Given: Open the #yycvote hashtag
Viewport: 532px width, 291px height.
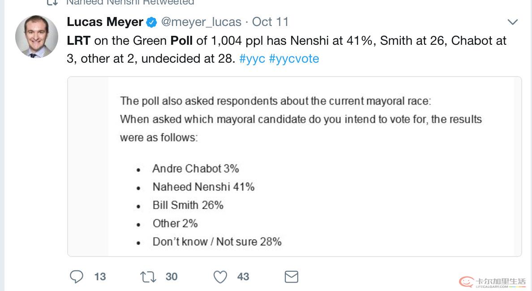Looking at the screenshot, I should tap(294, 59).
